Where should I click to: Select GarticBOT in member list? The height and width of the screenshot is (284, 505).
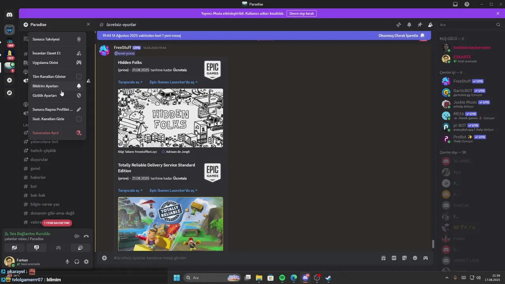pos(469,92)
